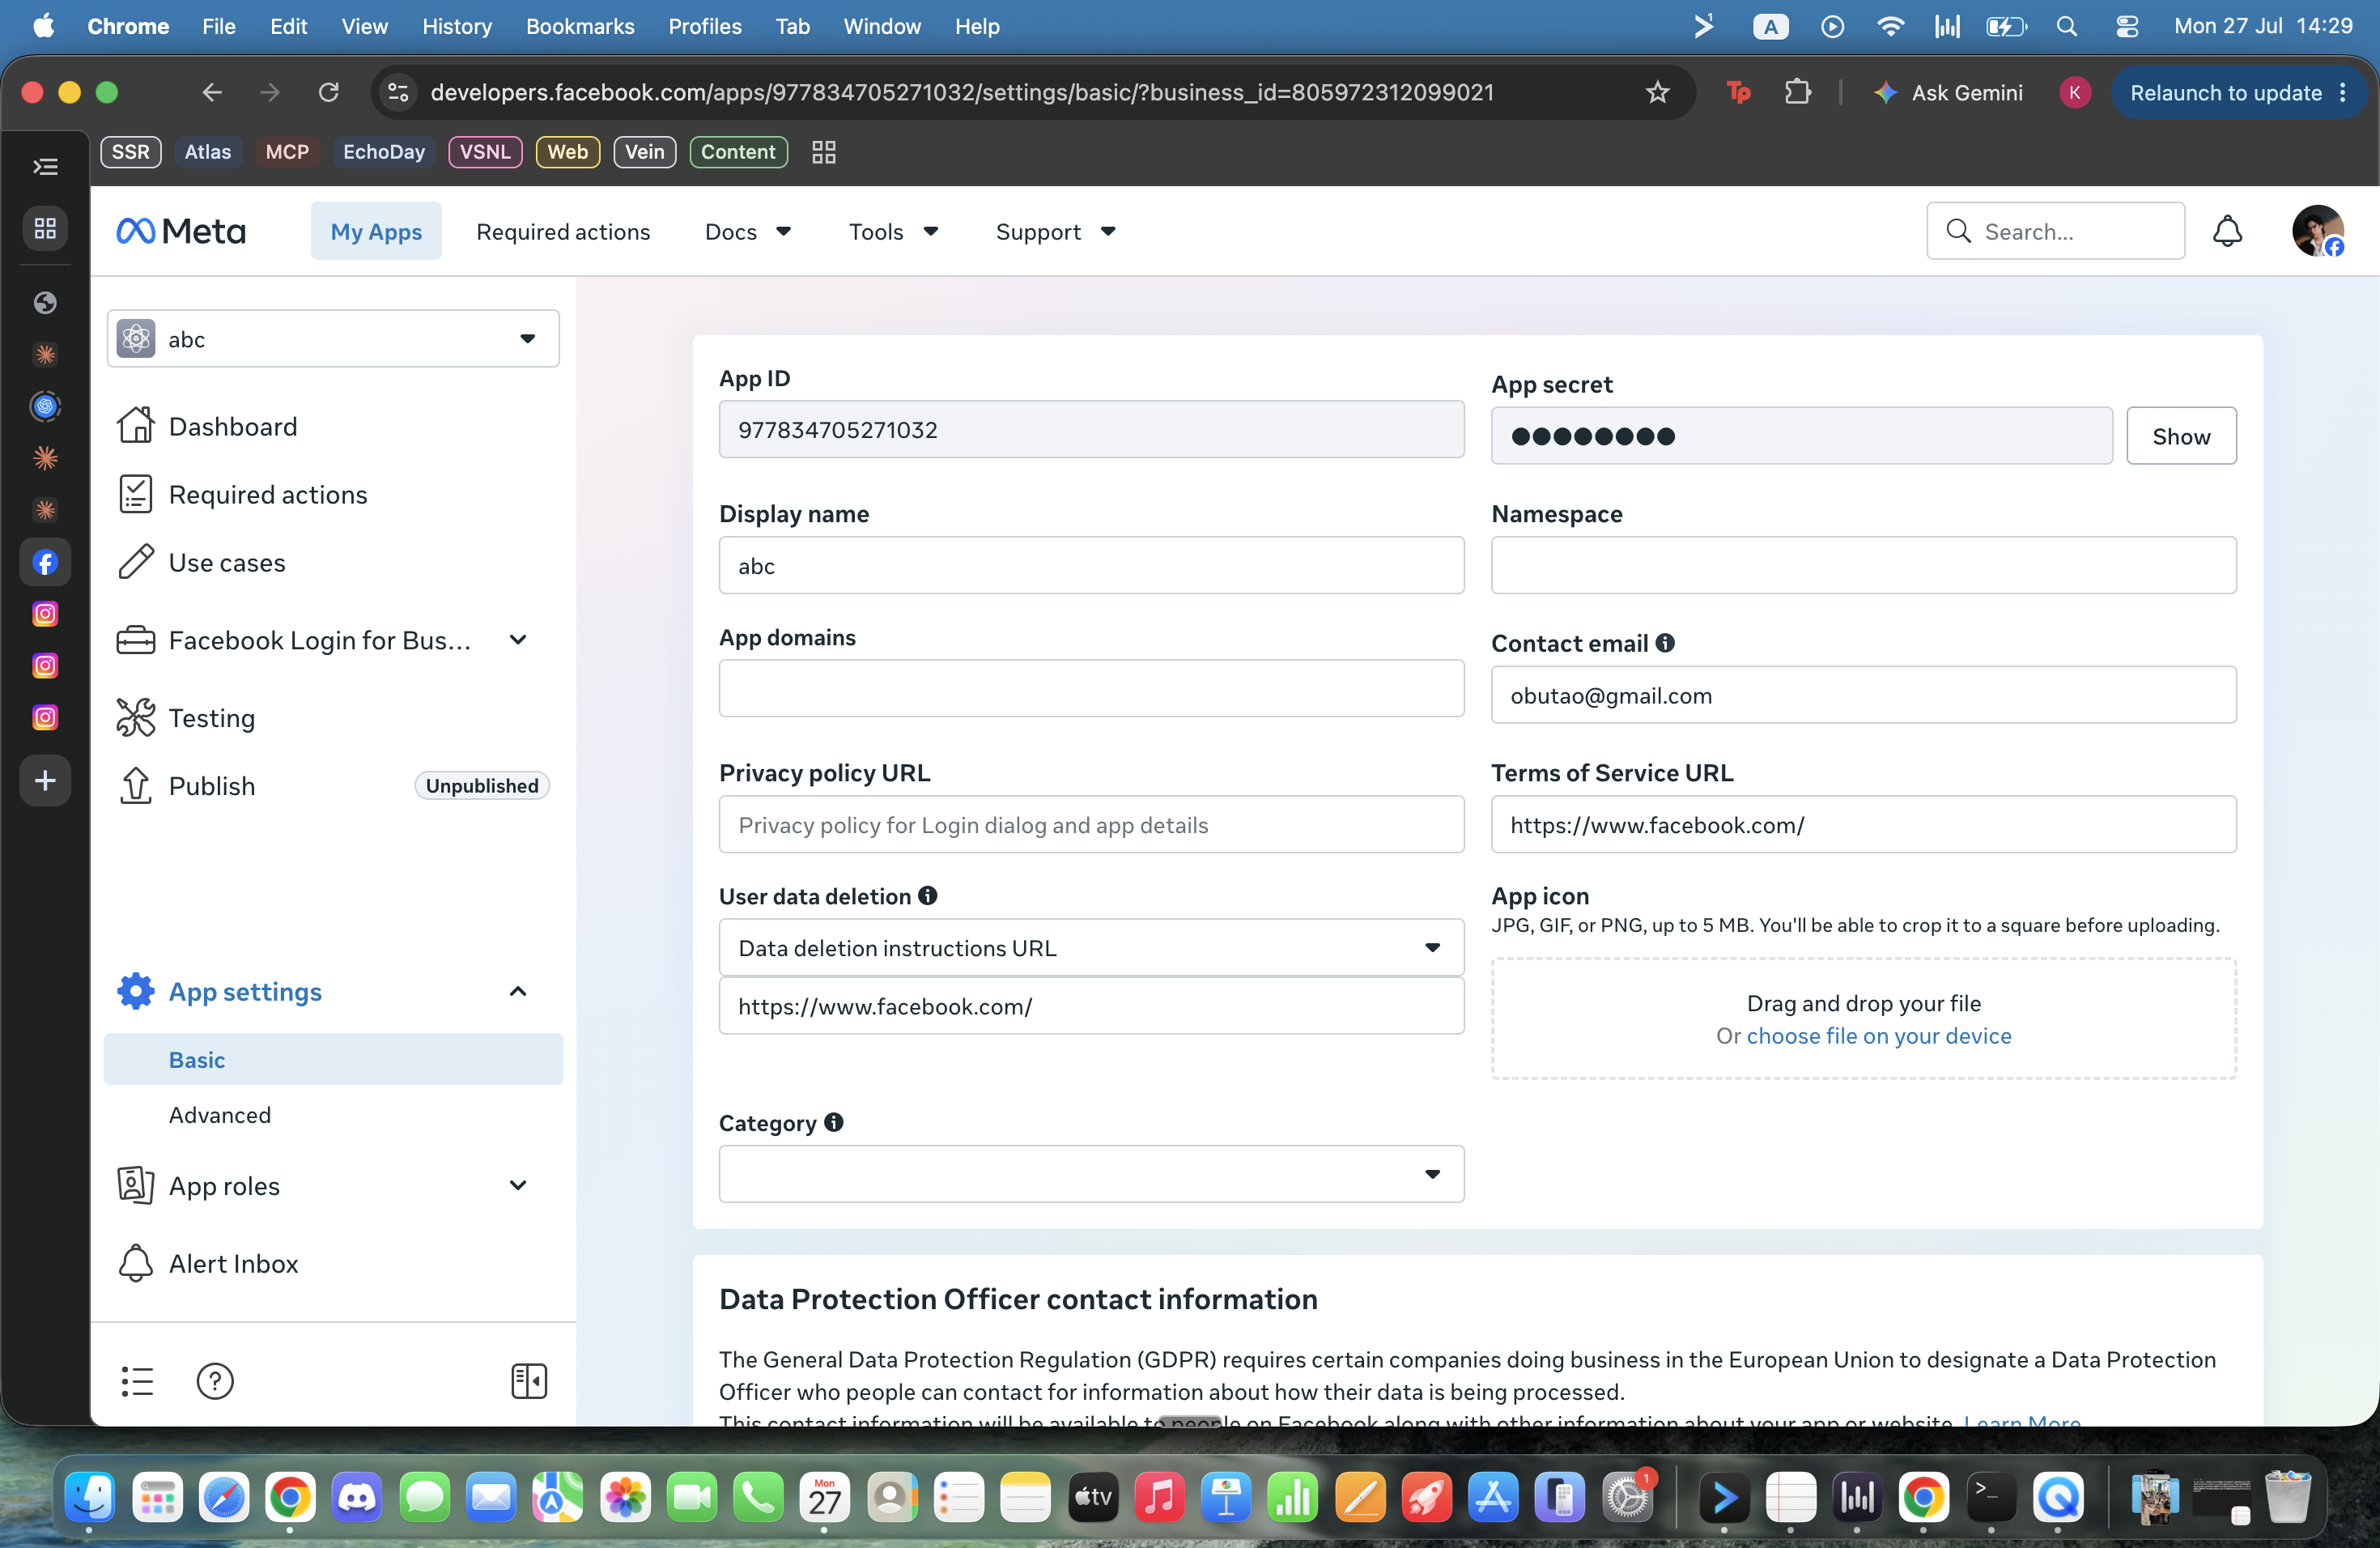The height and width of the screenshot is (1548, 2380).
Task: Open the Tools dropdown menu
Action: pos(893,231)
